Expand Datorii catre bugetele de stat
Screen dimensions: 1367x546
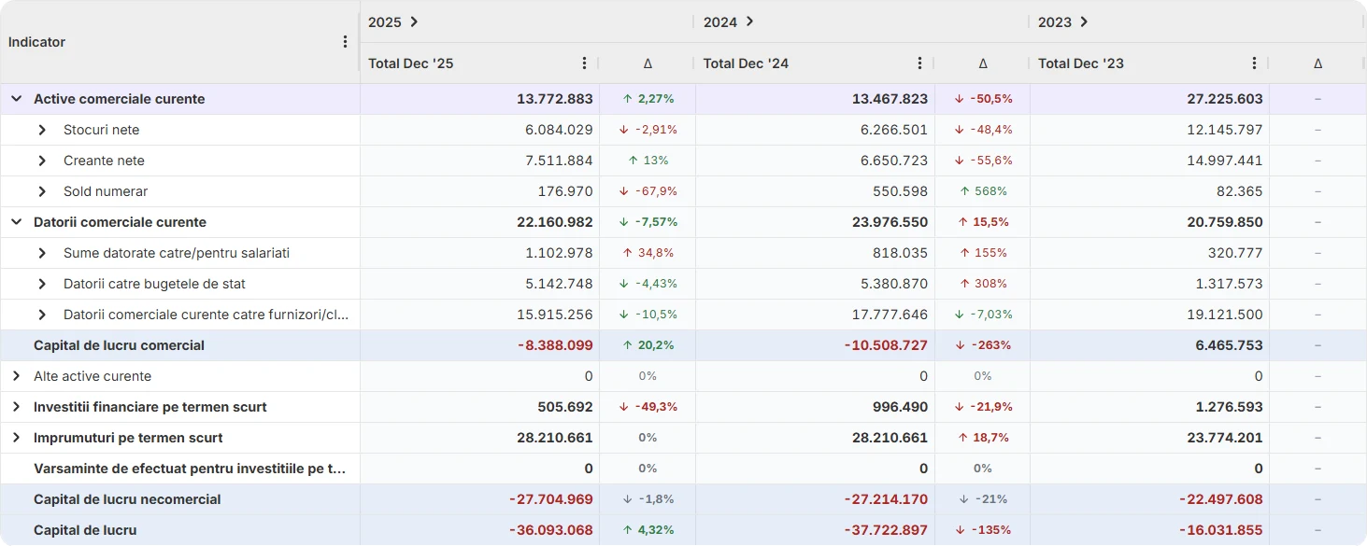[42, 284]
